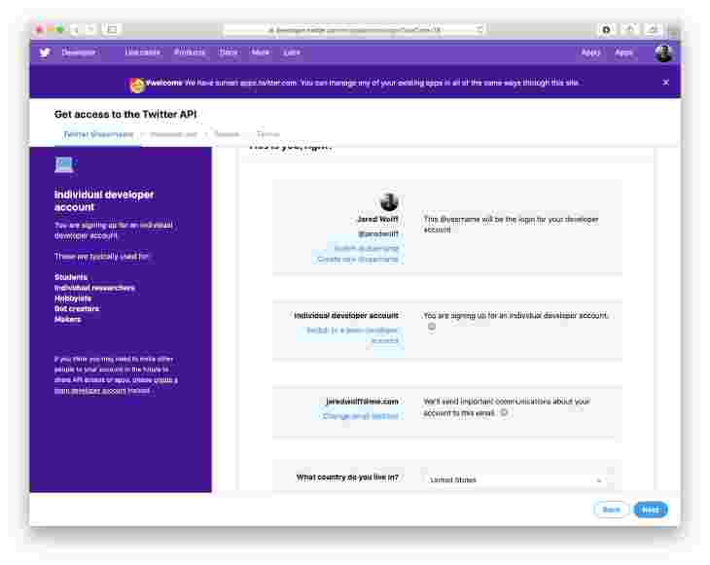
Task: Click the Back button
Action: pyautogui.click(x=611, y=510)
